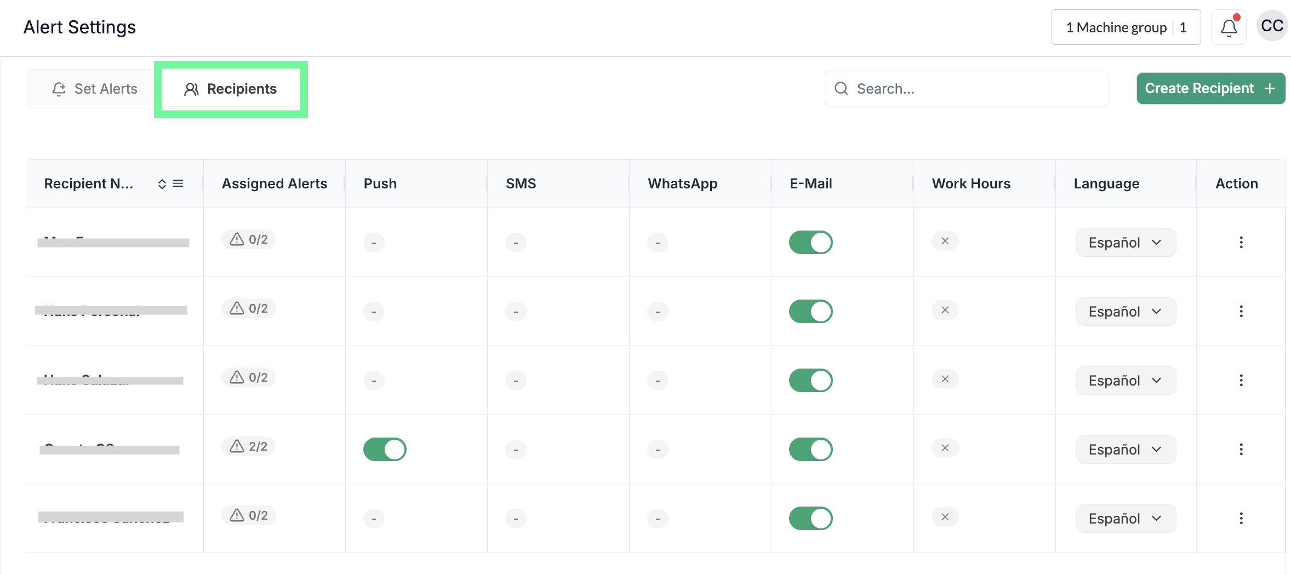Open action menu for third recipient row
Viewport: 1291px width, 575px height.
coord(1241,380)
